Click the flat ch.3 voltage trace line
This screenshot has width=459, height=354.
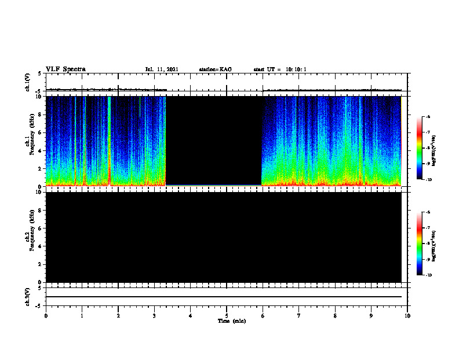coord(224,297)
